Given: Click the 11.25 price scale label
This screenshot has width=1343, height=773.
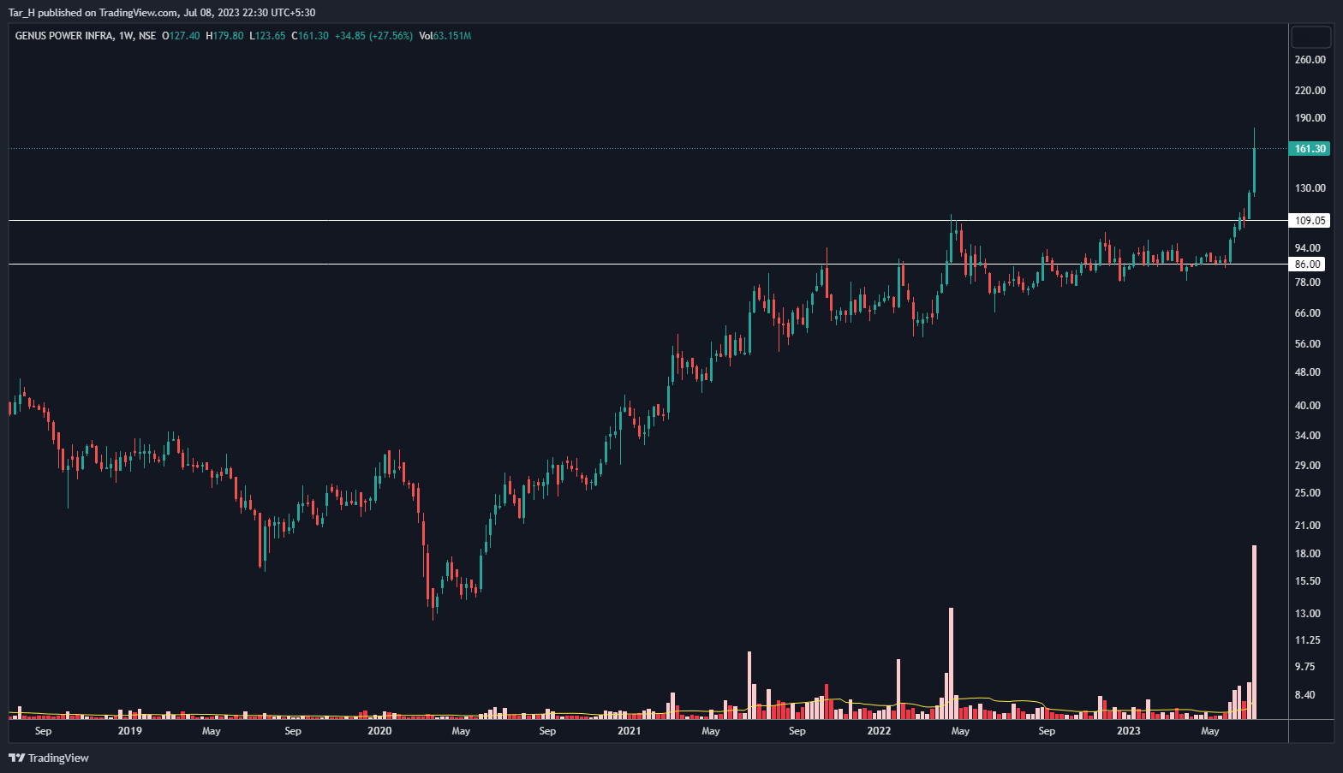Looking at the screenshot, I should 1308,640.
